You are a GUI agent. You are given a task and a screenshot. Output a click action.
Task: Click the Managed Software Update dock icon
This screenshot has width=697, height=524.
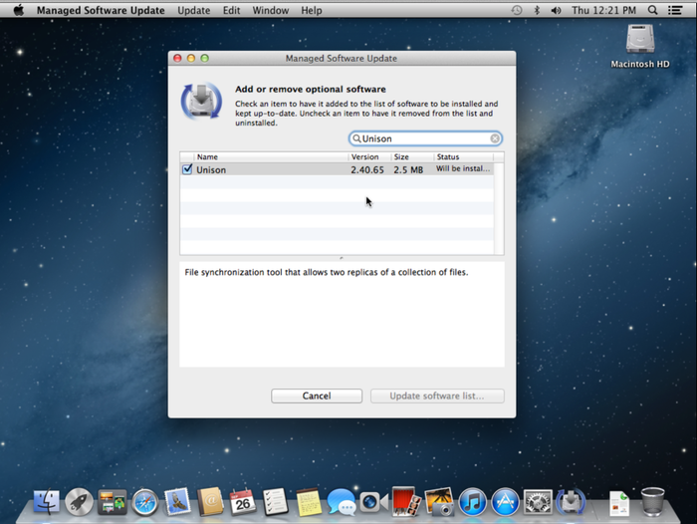pyautogui.click(x=571, y=501)
